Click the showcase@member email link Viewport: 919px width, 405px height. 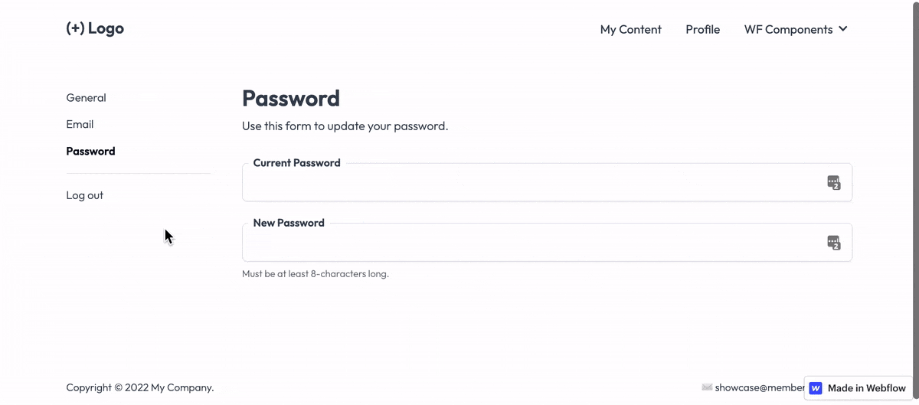[x=759, y=387]
